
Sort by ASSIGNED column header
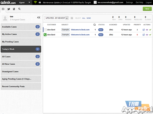pyautogui.click(x=113, y=25)
